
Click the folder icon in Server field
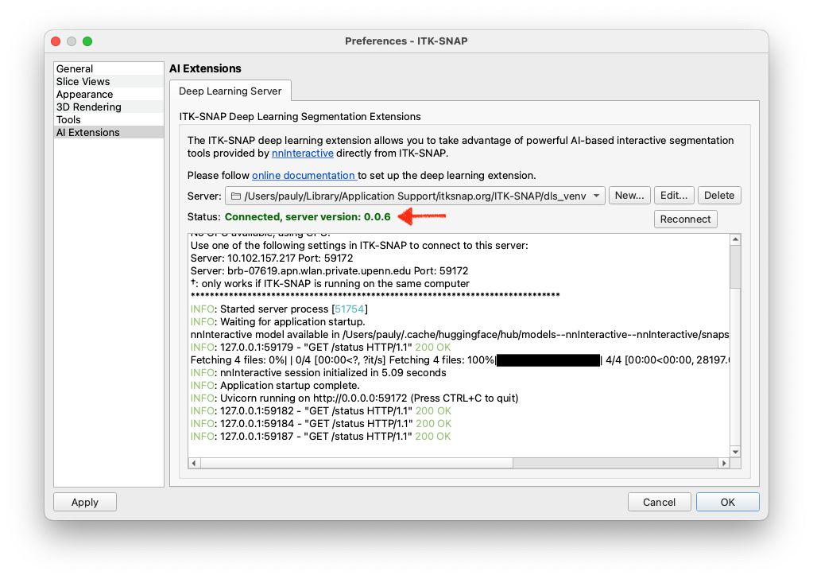[x=236, y=196]
